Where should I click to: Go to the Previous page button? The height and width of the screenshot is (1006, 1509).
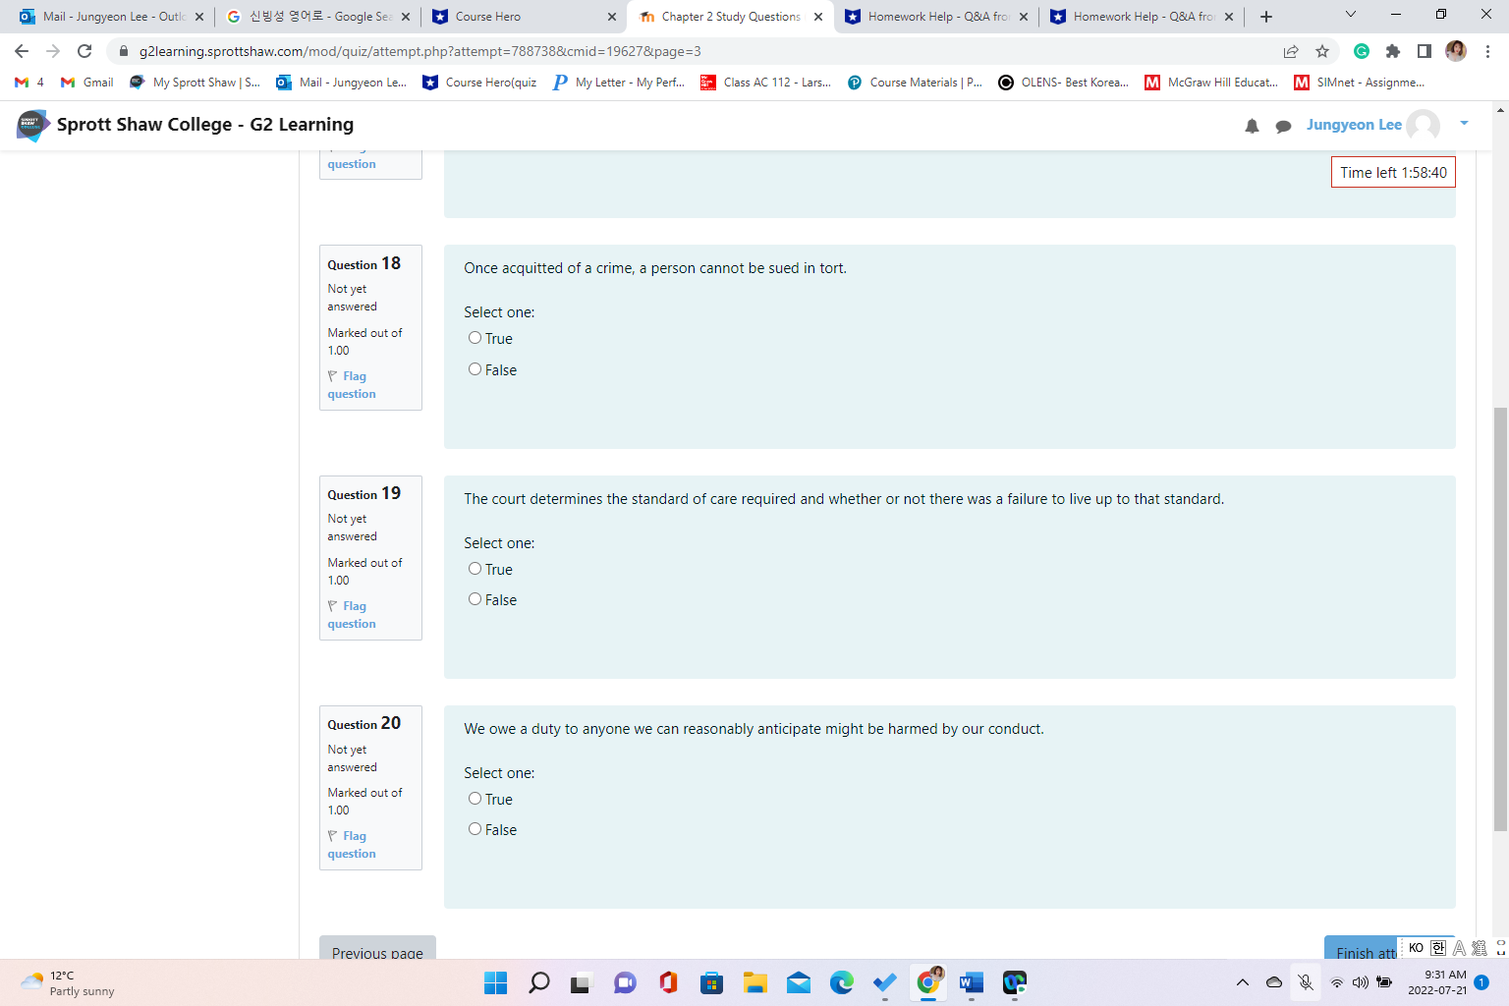click(x=377, y=949)
